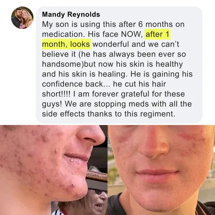
Task: Click the Mandy Reynolds commenter name
Action: coord(71,14)
